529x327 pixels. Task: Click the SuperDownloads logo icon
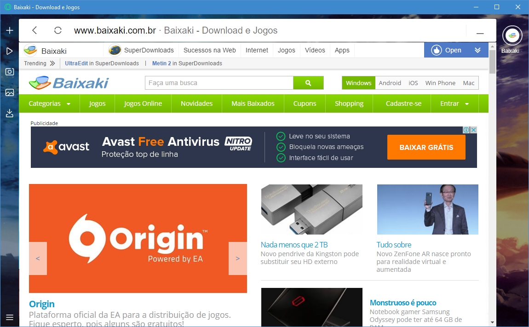pos(115,50)
